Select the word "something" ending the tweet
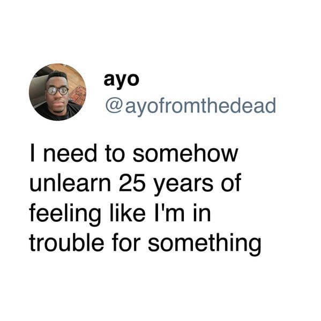 (205, 244)
